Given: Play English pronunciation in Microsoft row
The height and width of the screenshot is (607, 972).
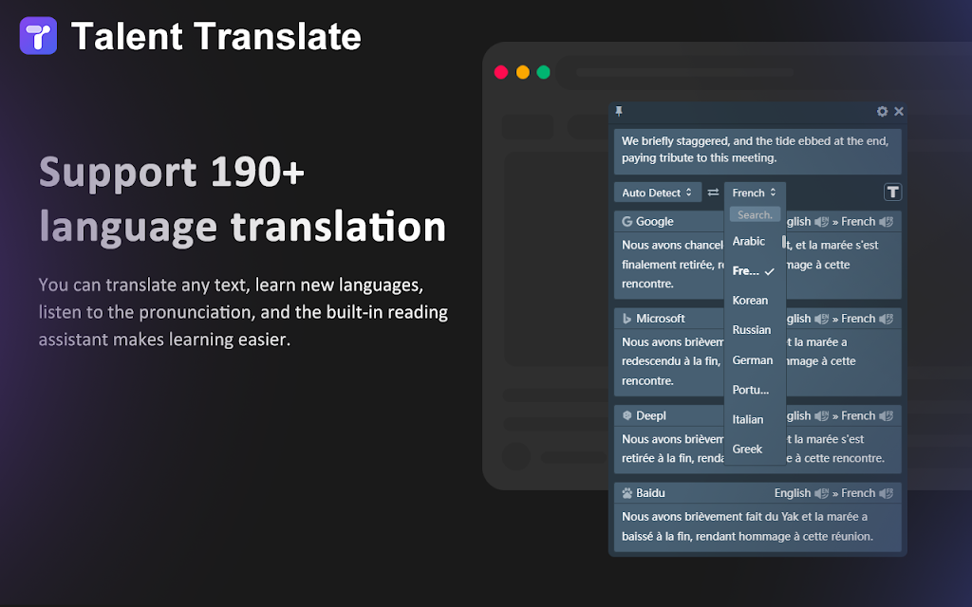Looking at the screenshot, I should click(x=821, y=319).
